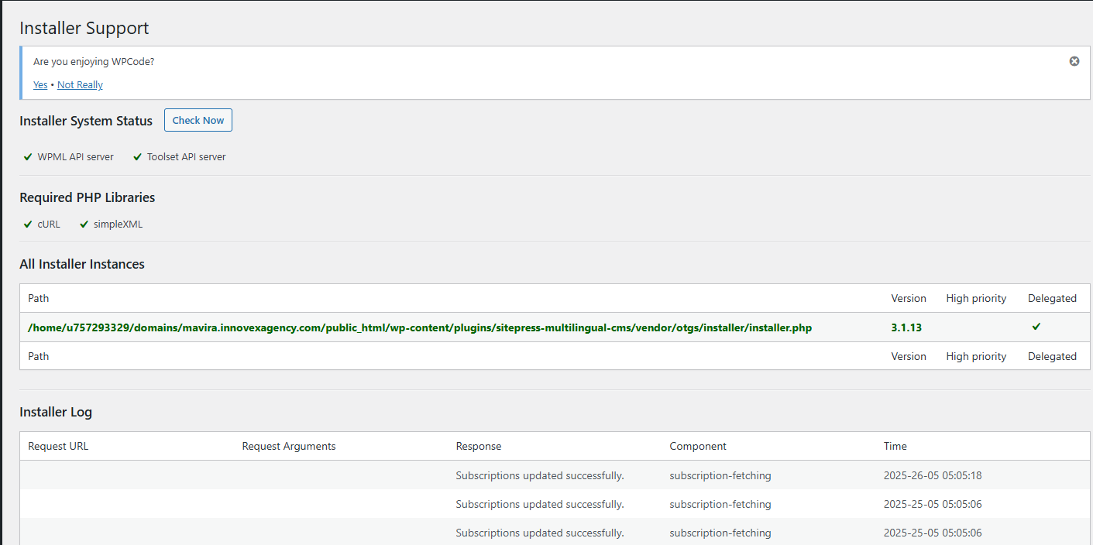
Task: Click the Delegated checkmark in installer row
Action: click(1036, 327)
